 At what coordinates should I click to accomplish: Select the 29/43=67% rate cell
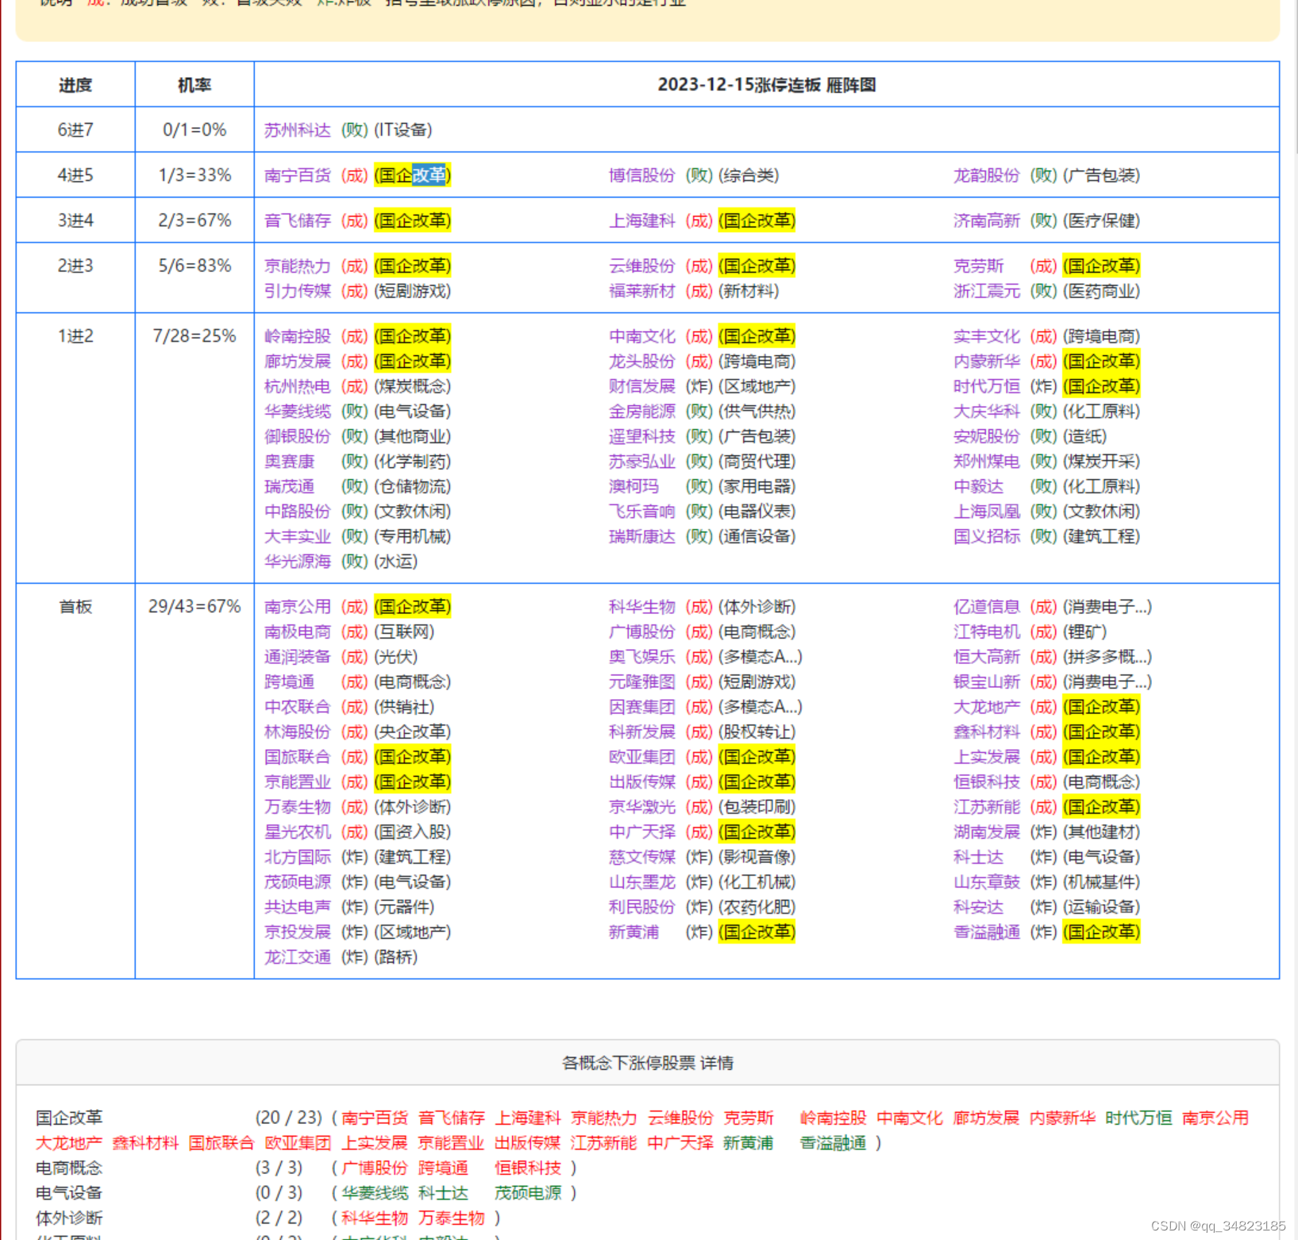click(195, 781)
